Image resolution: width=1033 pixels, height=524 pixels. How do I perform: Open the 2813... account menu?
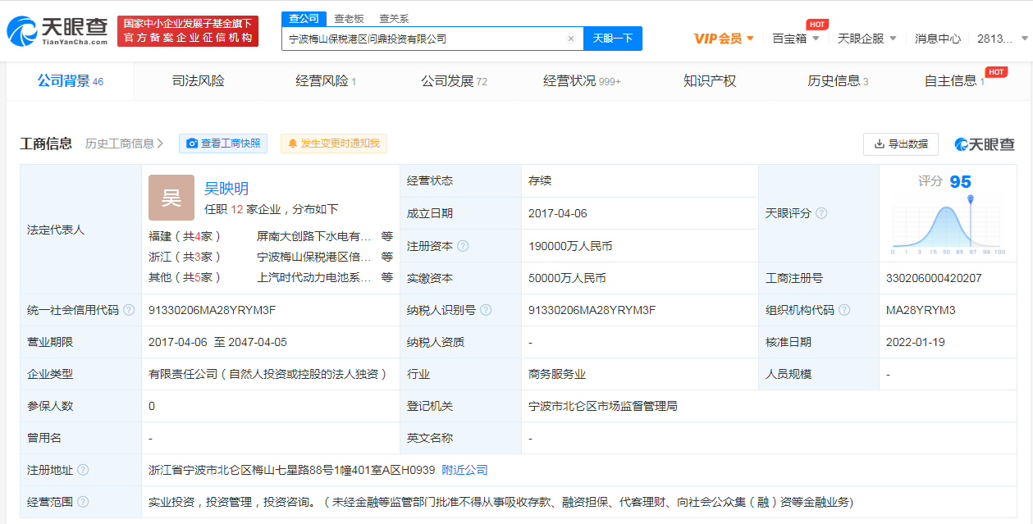point(1001,39)
